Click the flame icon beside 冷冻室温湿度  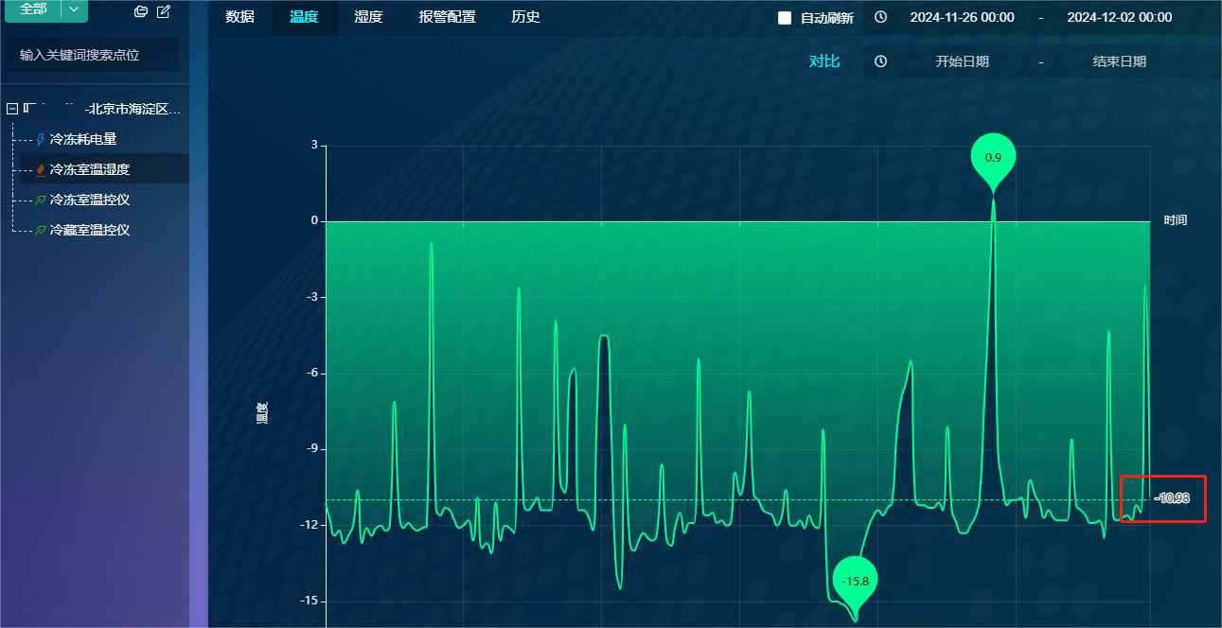click(x=40, y=170)
